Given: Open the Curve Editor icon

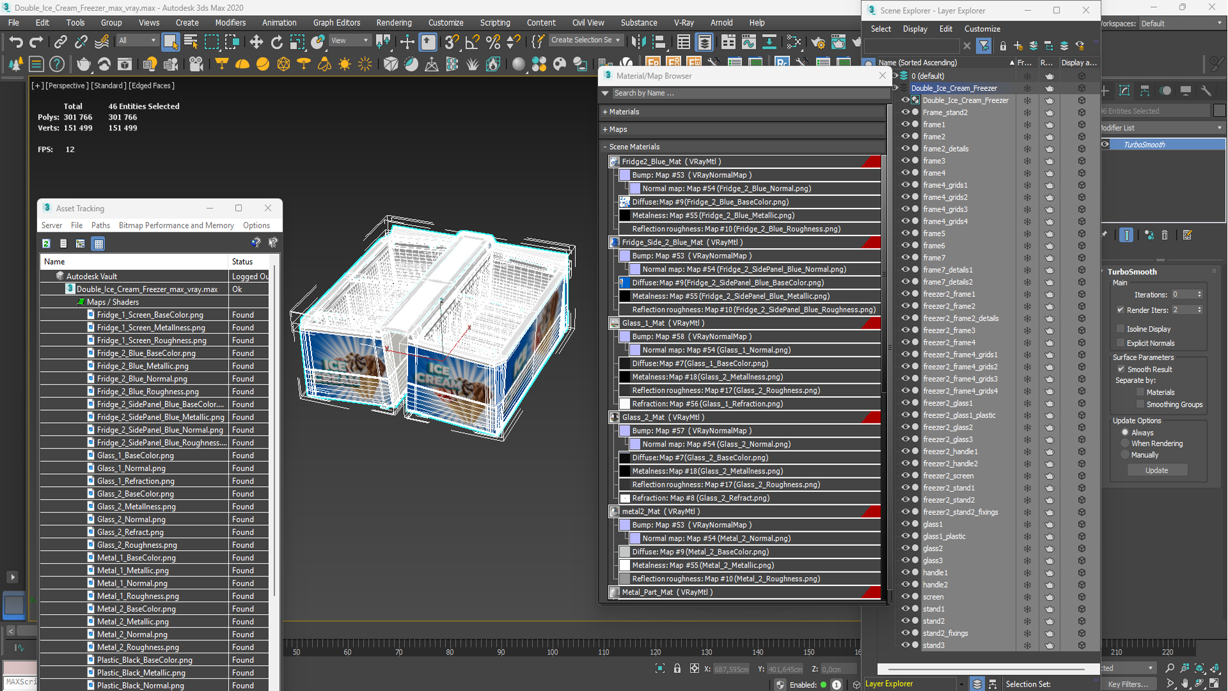Looking at the screenshot, I should pos(748,42).
